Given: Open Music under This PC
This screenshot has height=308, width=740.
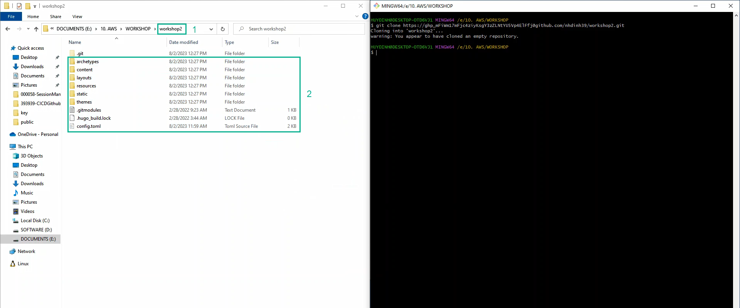Looking at the screenshot, I should (x=27, y=193).
